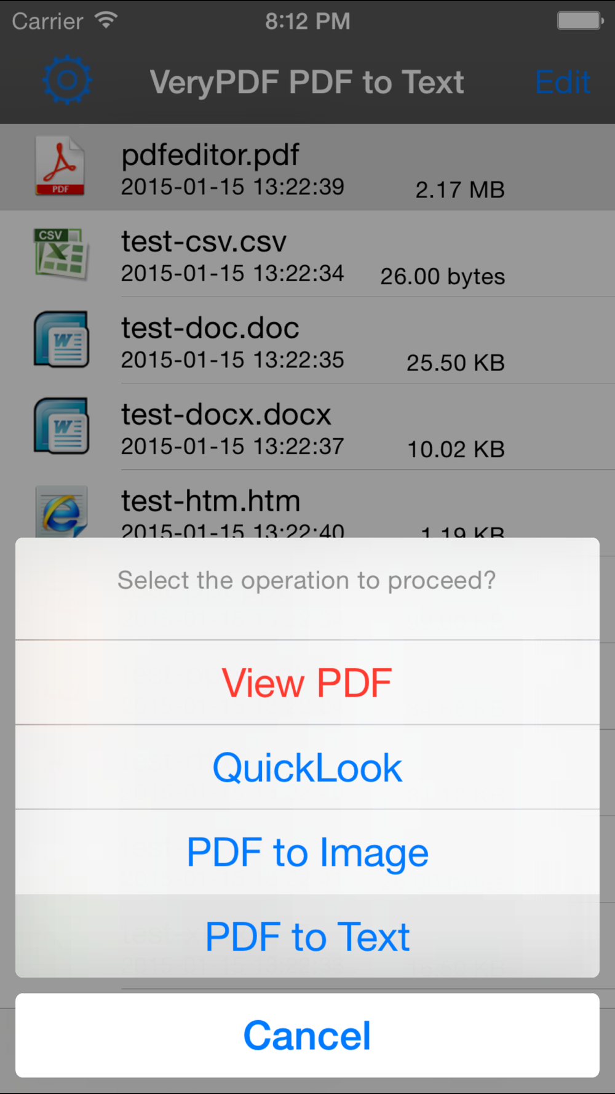The height and width of the screenshot is (1094, 615).
Task: Tap the CSV spreadsheet file icon
Action: click(60, 254)
